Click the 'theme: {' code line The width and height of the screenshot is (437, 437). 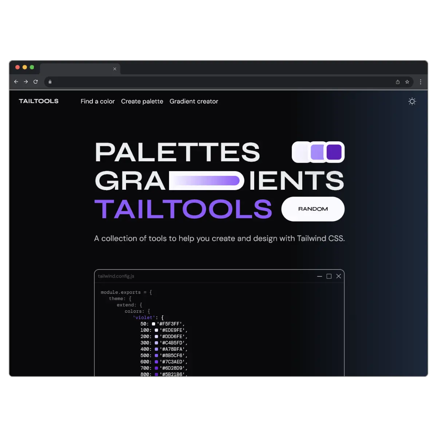click(x=120, y=299)
